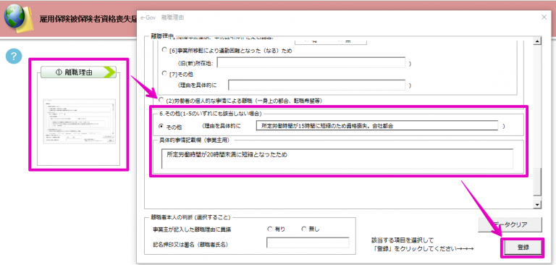Choose 有り for 離職理由に異議
Viewport: 556px width, 265px height.
click(270, 230)
